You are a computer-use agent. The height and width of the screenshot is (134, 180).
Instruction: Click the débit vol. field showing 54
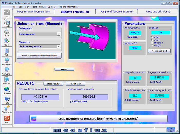coord(161,33)
